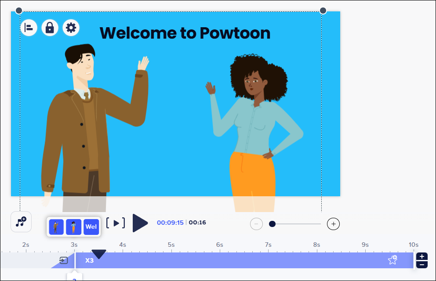Select the man character thumbnail
Viewport: 436px width, 281px height.
(x=56, y=227)
